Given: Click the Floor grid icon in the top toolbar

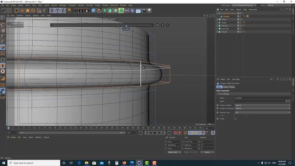Looking at the screenshot, I should pyautogui.click(x=138, y=11).
